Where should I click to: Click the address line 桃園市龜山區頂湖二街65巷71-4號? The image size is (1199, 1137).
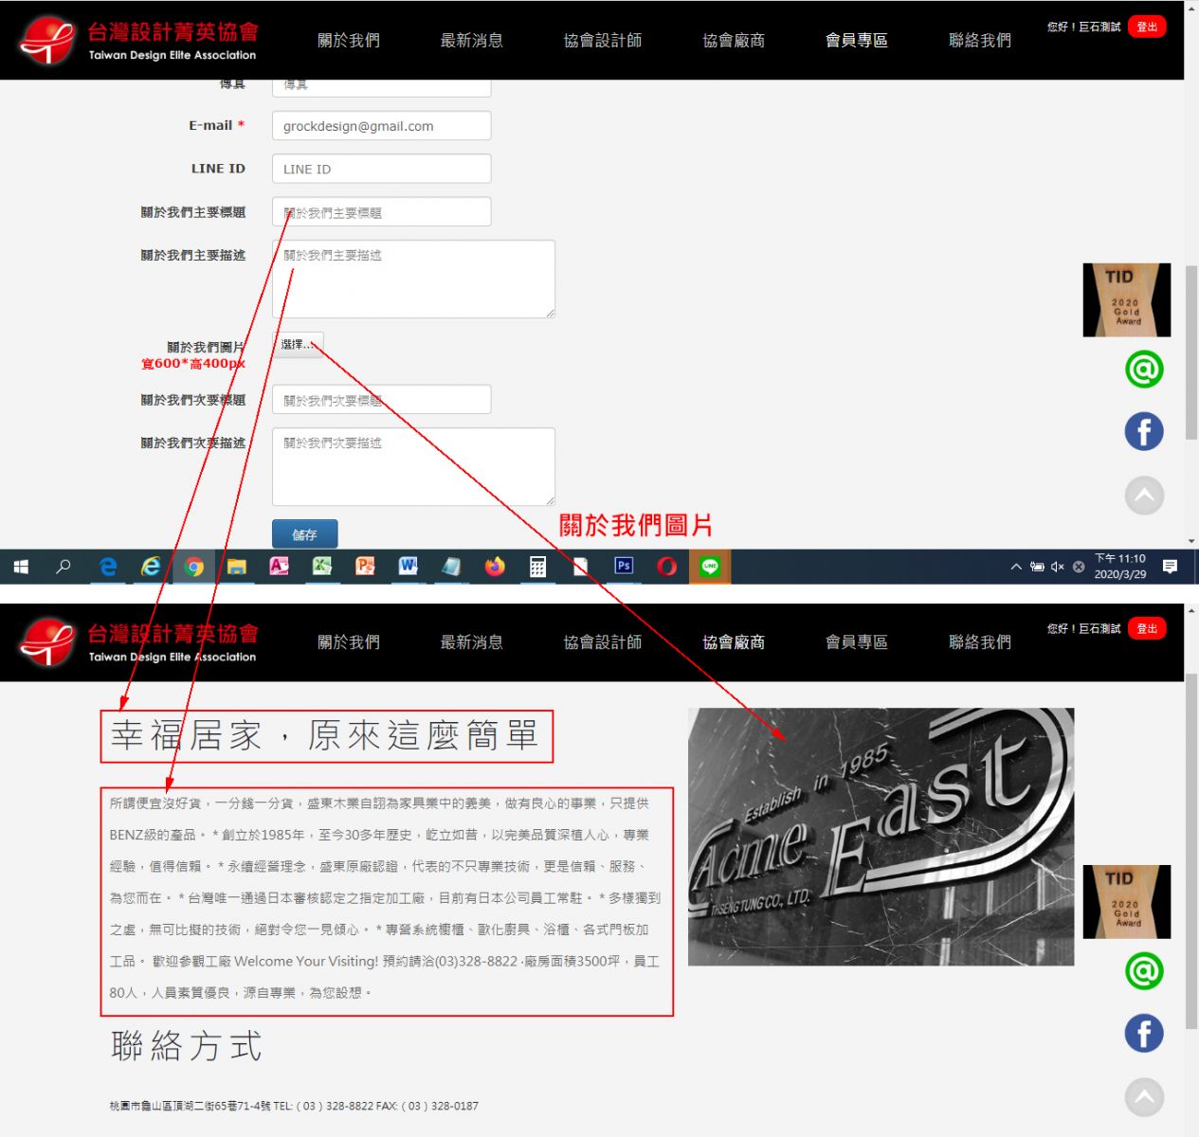[x=191, y=1106]
